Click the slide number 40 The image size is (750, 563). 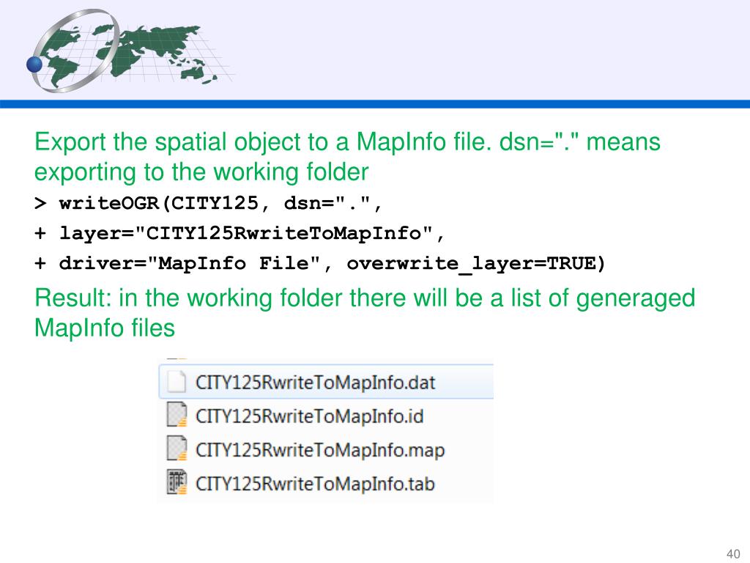(732, 552)
